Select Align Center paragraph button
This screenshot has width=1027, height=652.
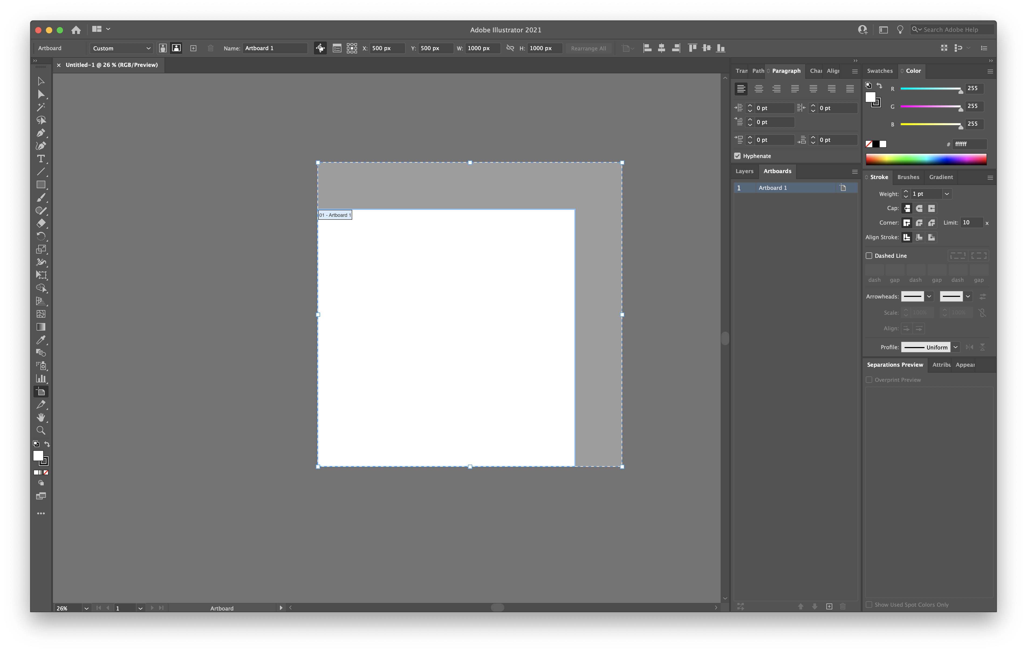click(x=758, y=89)
